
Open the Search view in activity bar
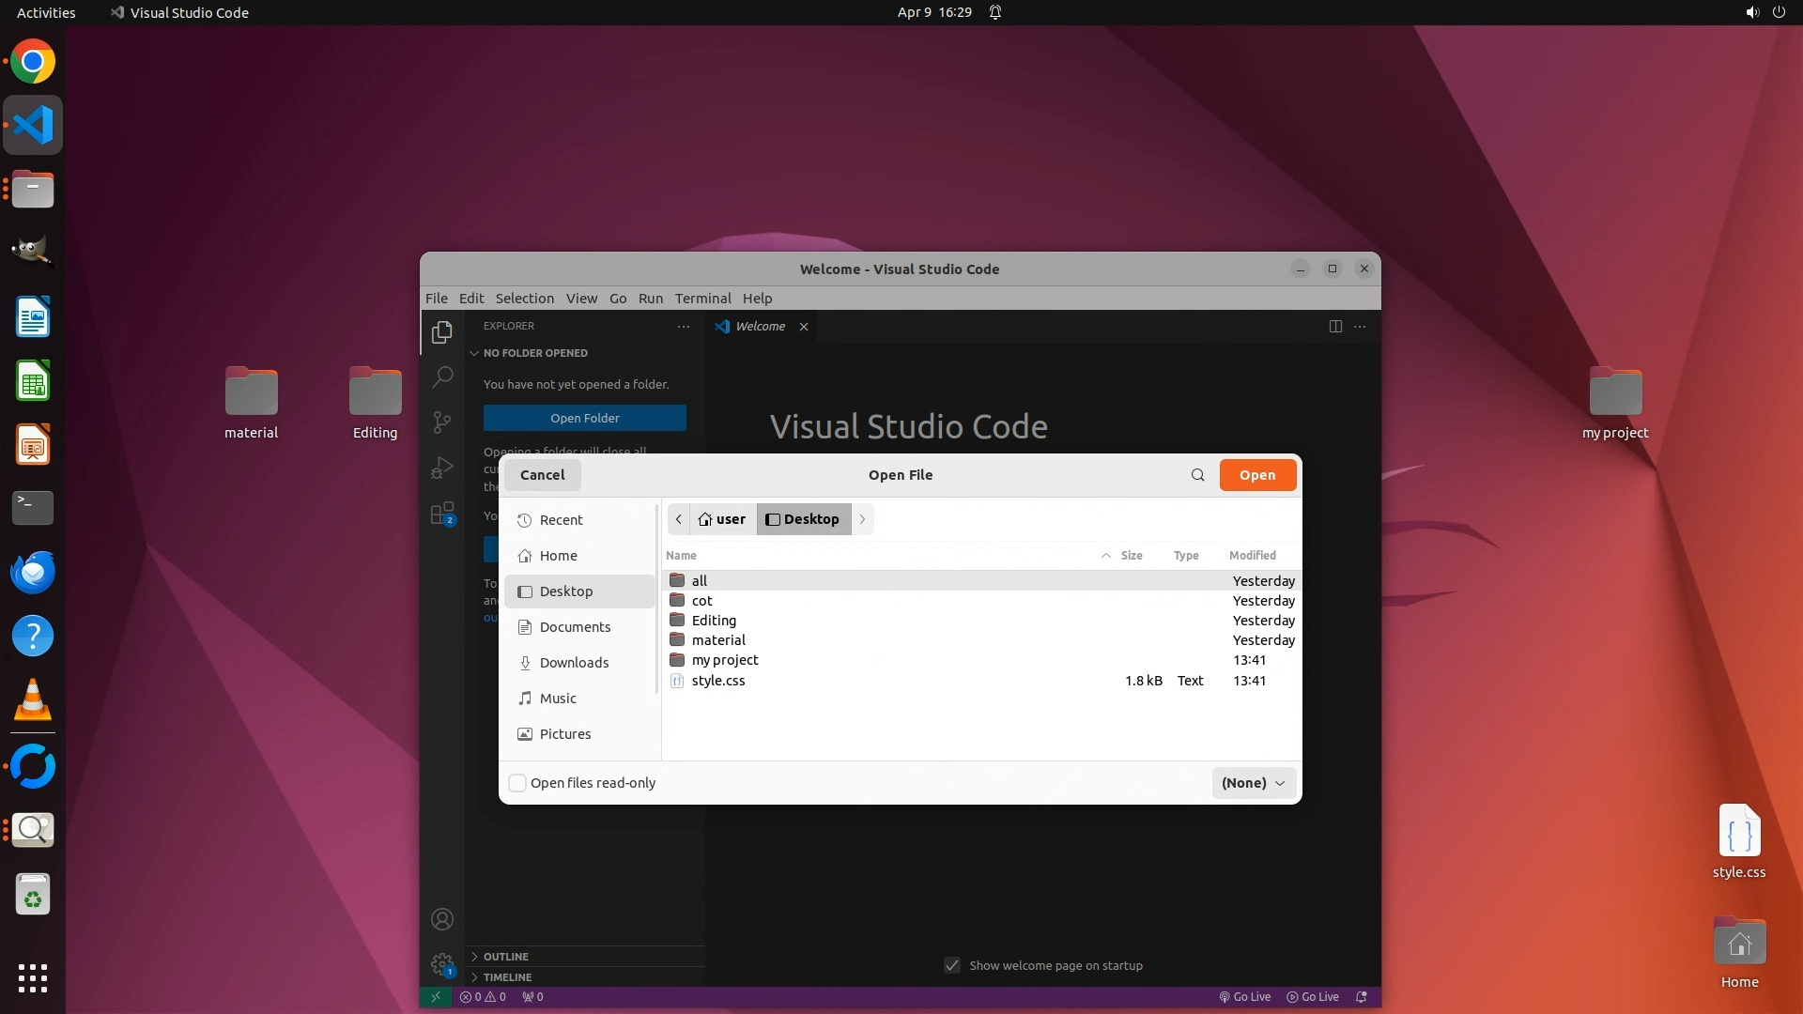click(x=442, y=377)
